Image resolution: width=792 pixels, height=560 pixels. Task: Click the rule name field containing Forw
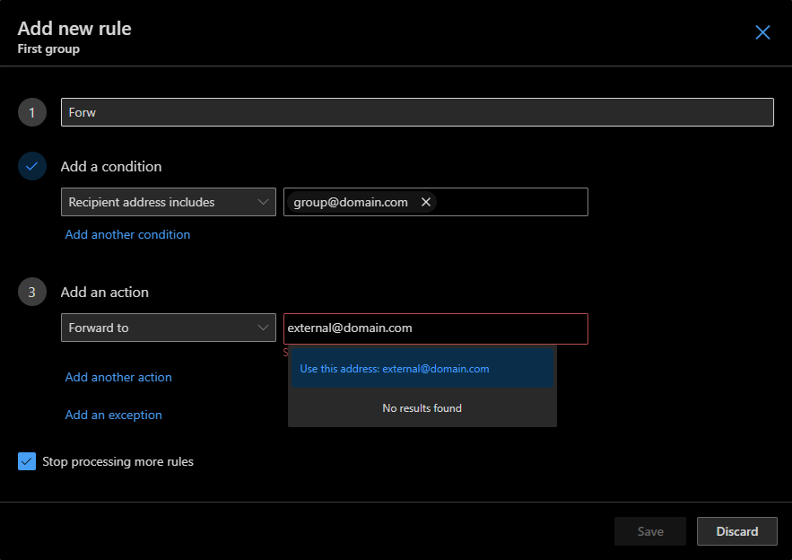pyautogui.click(x=417, y=112)
